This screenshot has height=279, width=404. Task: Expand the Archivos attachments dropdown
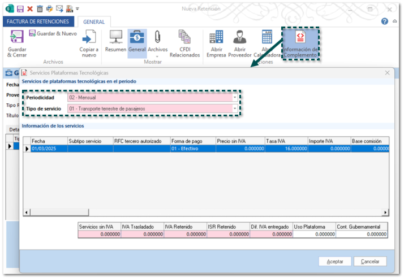click(157, 56)
